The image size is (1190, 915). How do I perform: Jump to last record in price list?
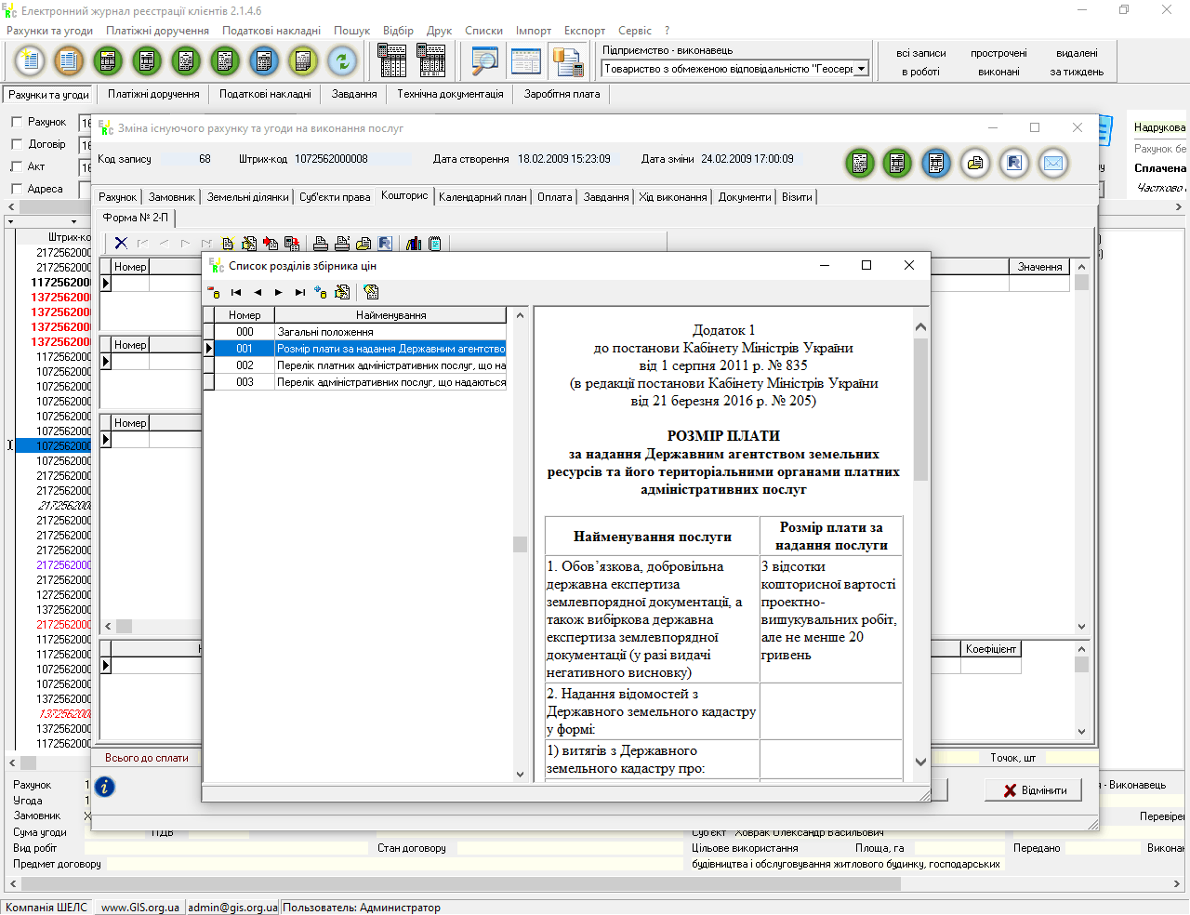(299, 292)
